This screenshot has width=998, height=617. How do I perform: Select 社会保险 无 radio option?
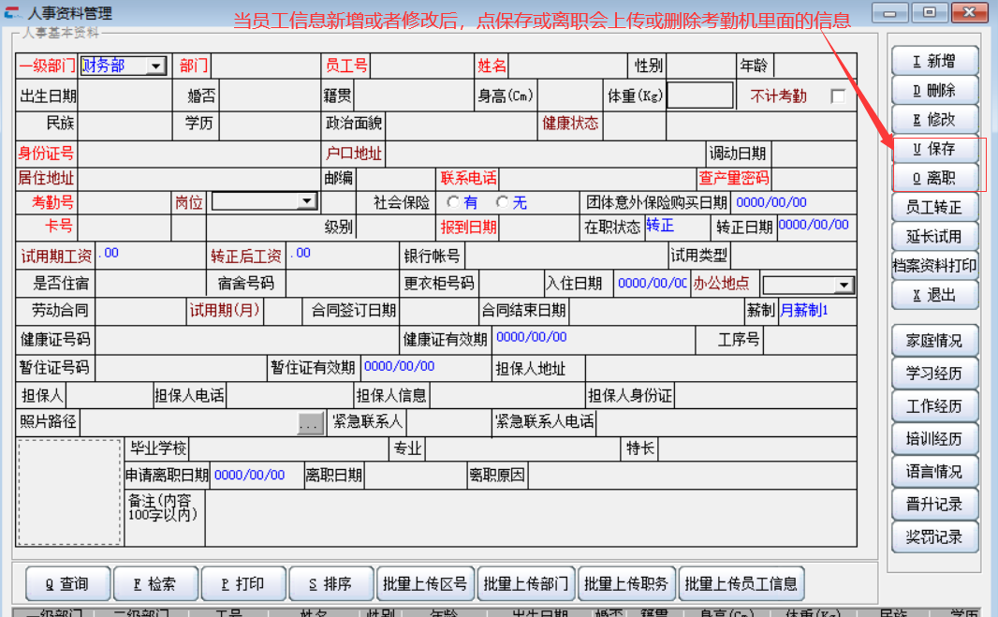(x=502, y=202)
